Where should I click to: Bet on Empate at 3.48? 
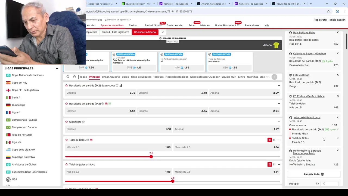click(x=172, y=93)
